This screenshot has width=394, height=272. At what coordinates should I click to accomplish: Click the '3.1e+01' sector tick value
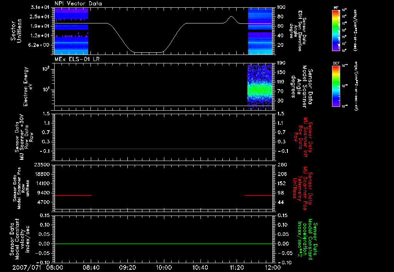(x=40, y=7)
